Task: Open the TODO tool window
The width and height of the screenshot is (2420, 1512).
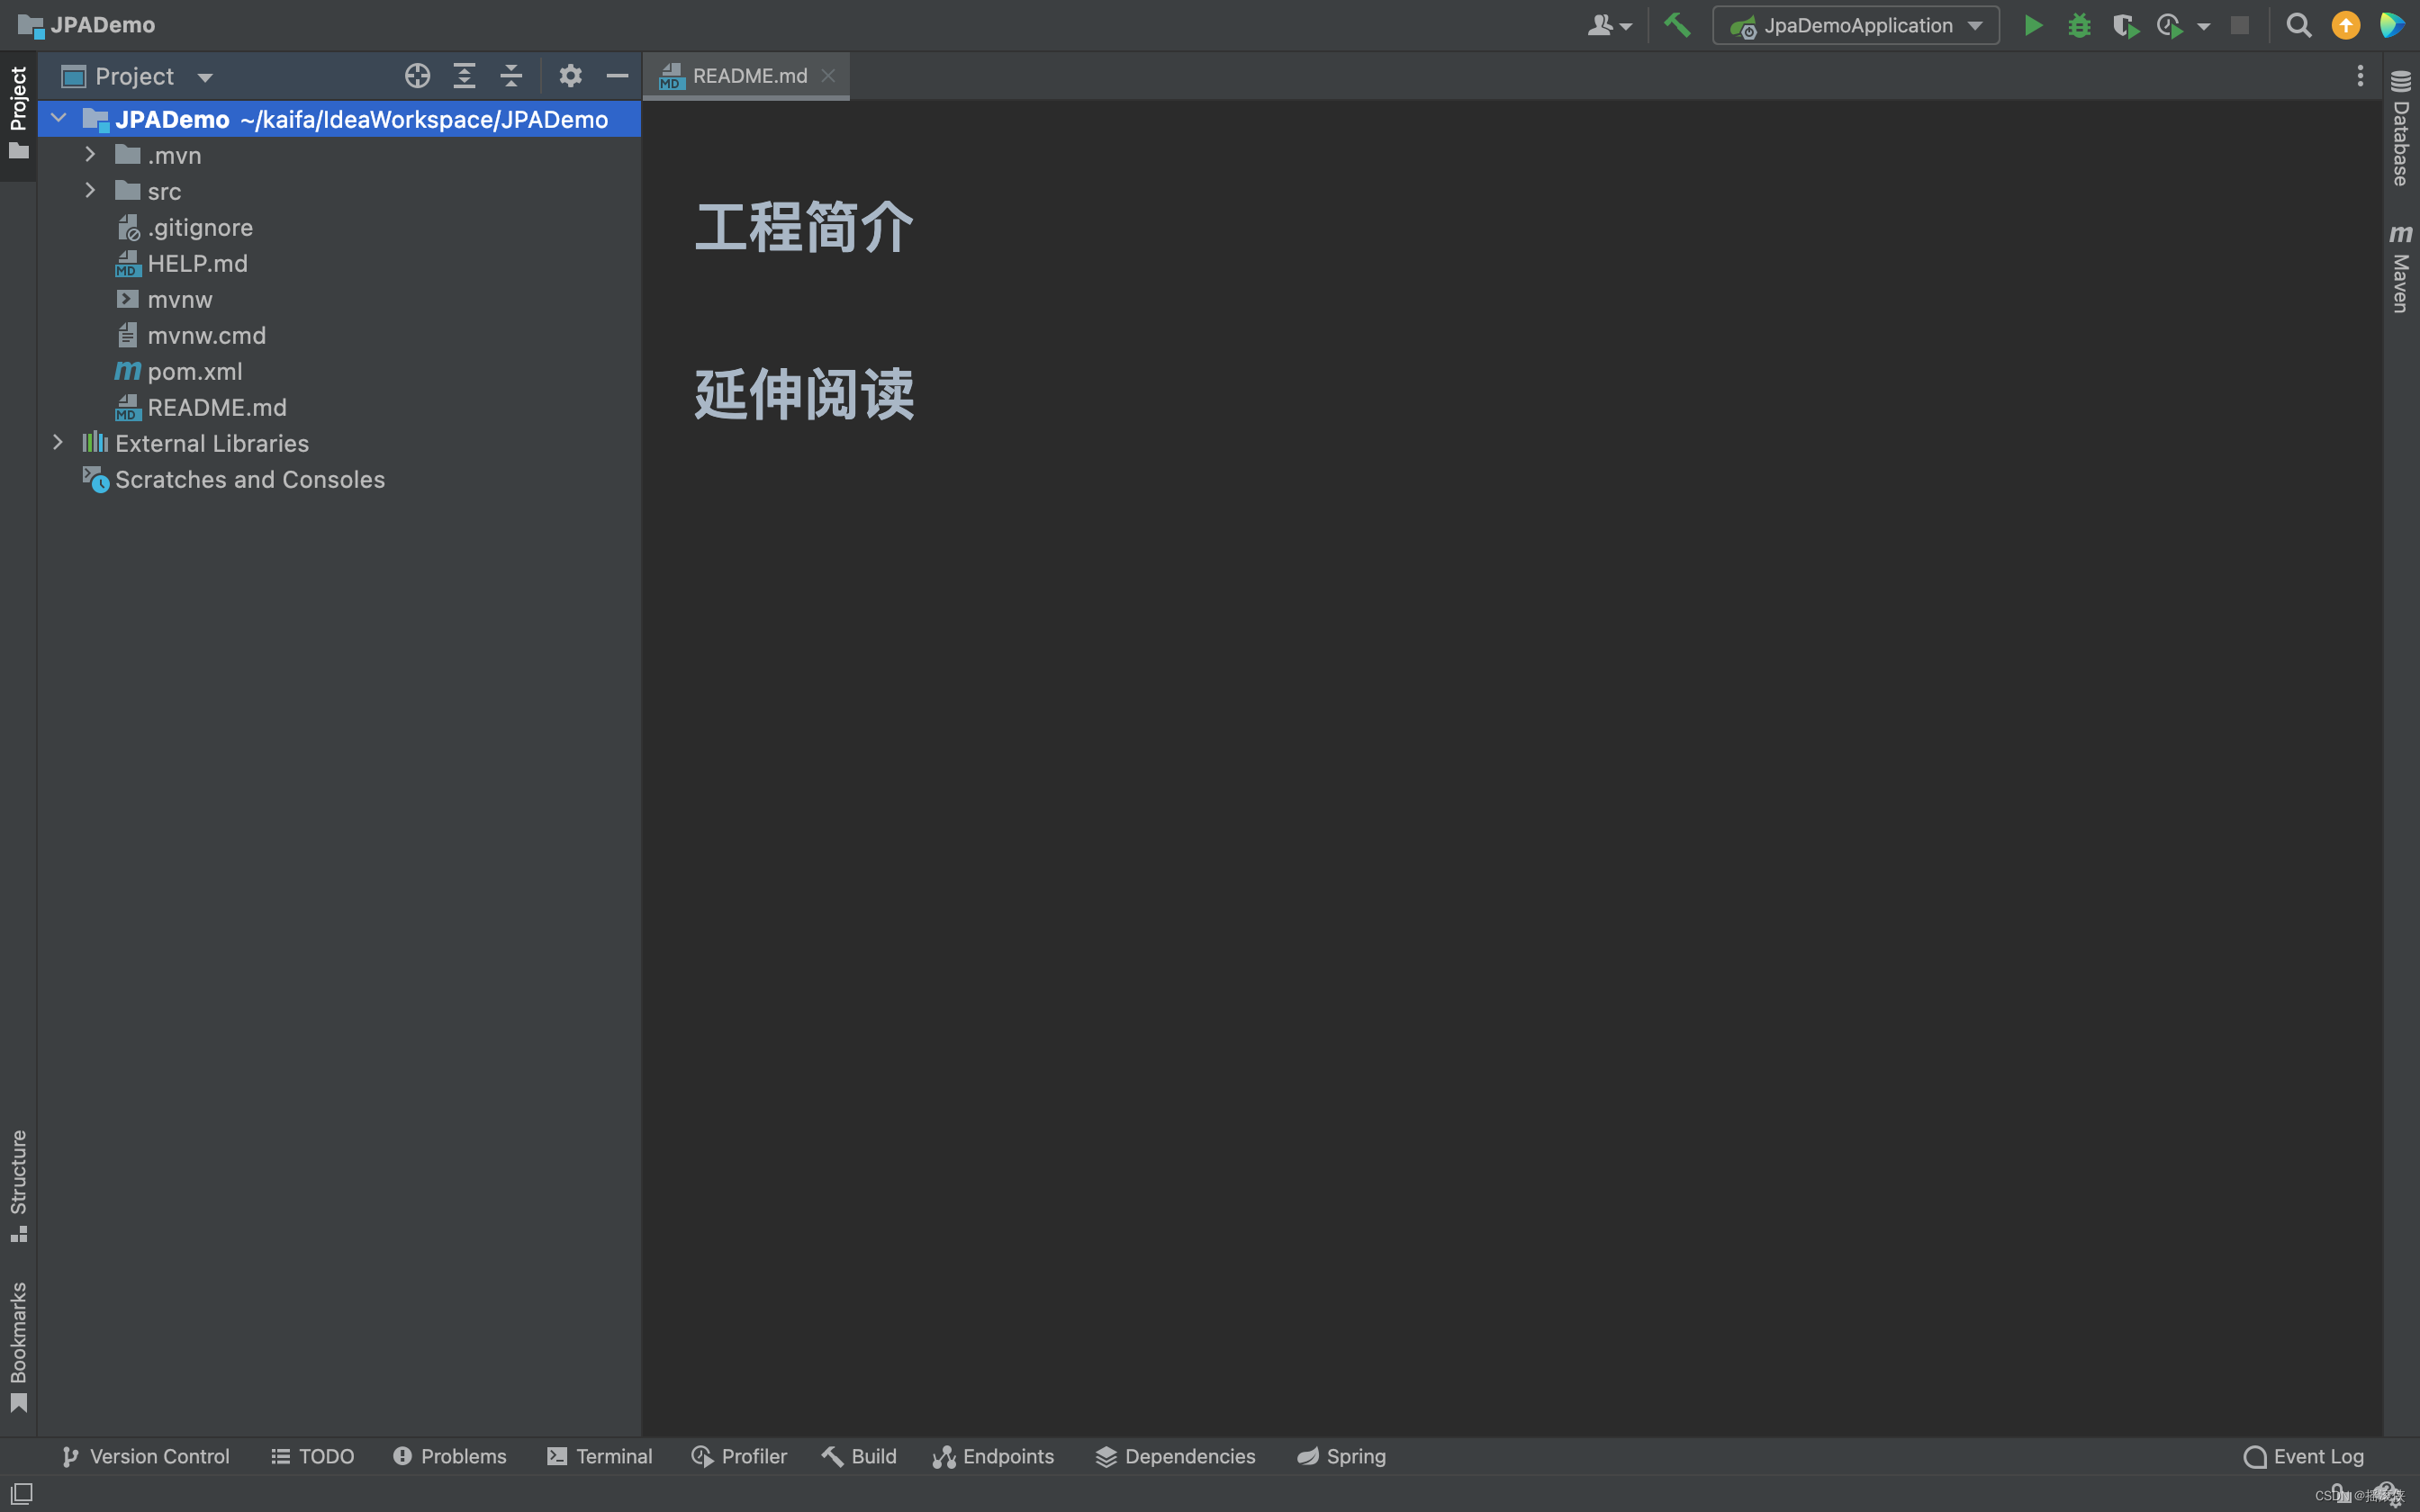Action: (x=313, y=1456)
